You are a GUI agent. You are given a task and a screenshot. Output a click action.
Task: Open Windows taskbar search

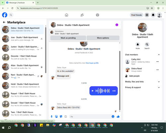(x=9, y=128)
